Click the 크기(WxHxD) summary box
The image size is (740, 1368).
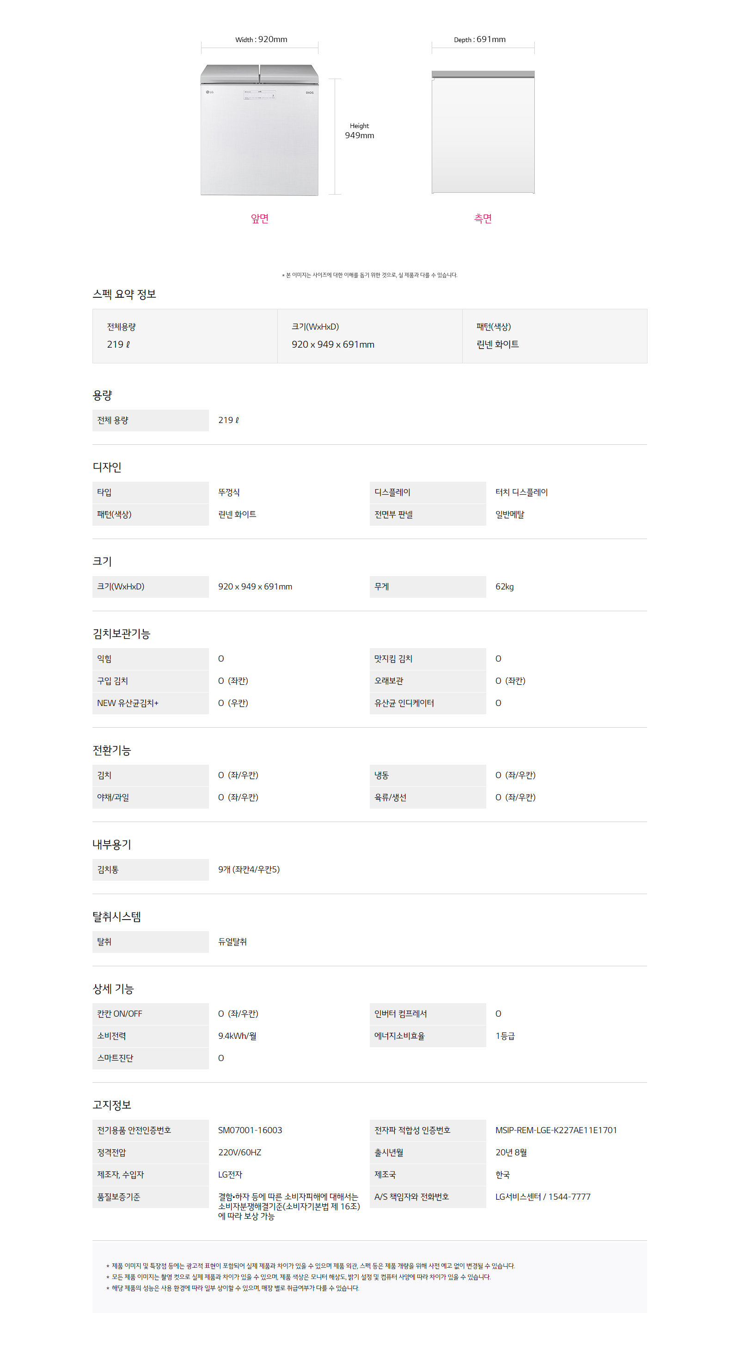click(x=369, y=336)
